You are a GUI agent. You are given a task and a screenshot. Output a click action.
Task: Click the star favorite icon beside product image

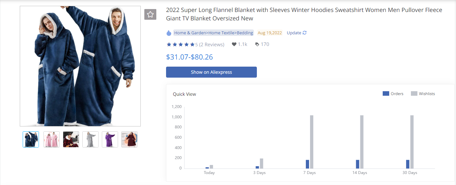(150, 14)
